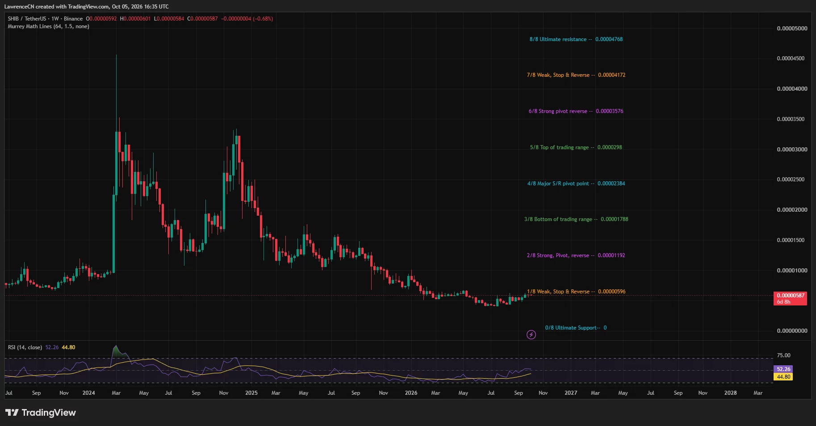Click the 4/8 Major S/R pivot point label

click(576, 184)
